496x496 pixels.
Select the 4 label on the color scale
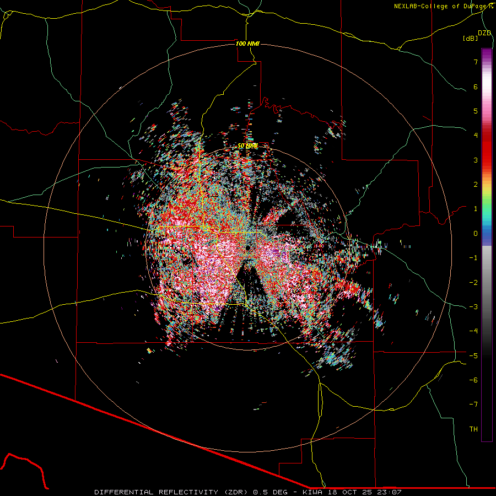tap(476, 136)
